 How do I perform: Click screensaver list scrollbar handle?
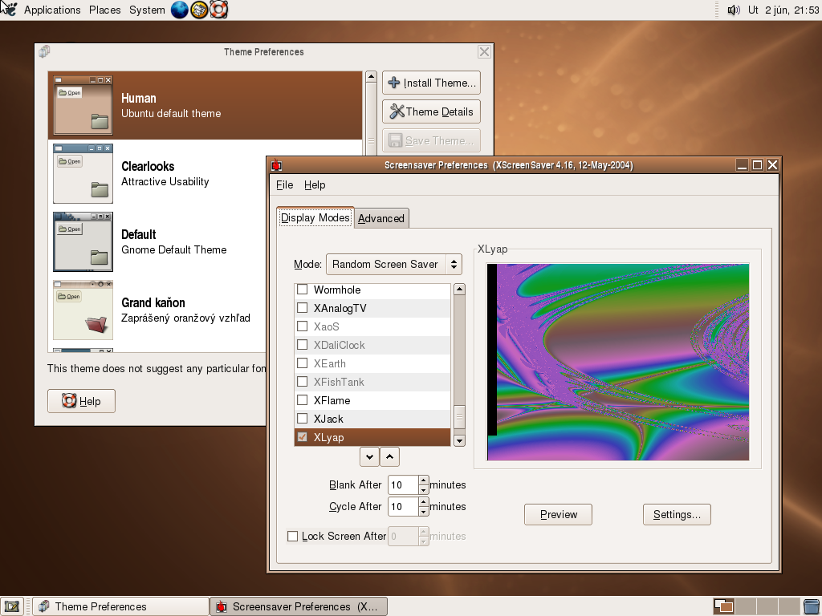point(459,418)
